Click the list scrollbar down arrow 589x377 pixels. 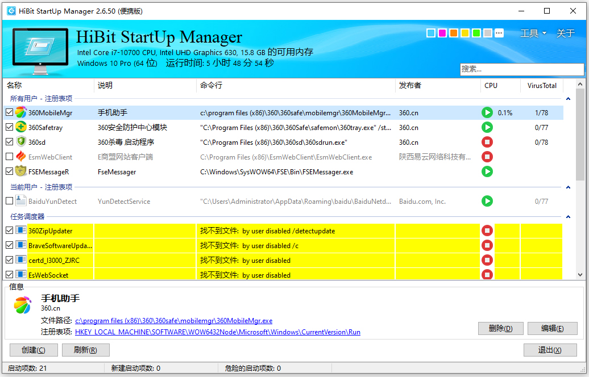[x=580, y=275]
